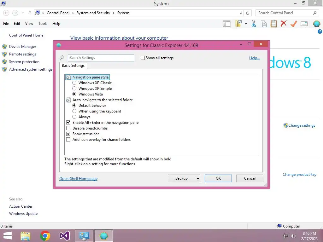Click the settings dialog search magnifier icon
This screenshot has height=242, width=323.
click(x=62, y=58)
